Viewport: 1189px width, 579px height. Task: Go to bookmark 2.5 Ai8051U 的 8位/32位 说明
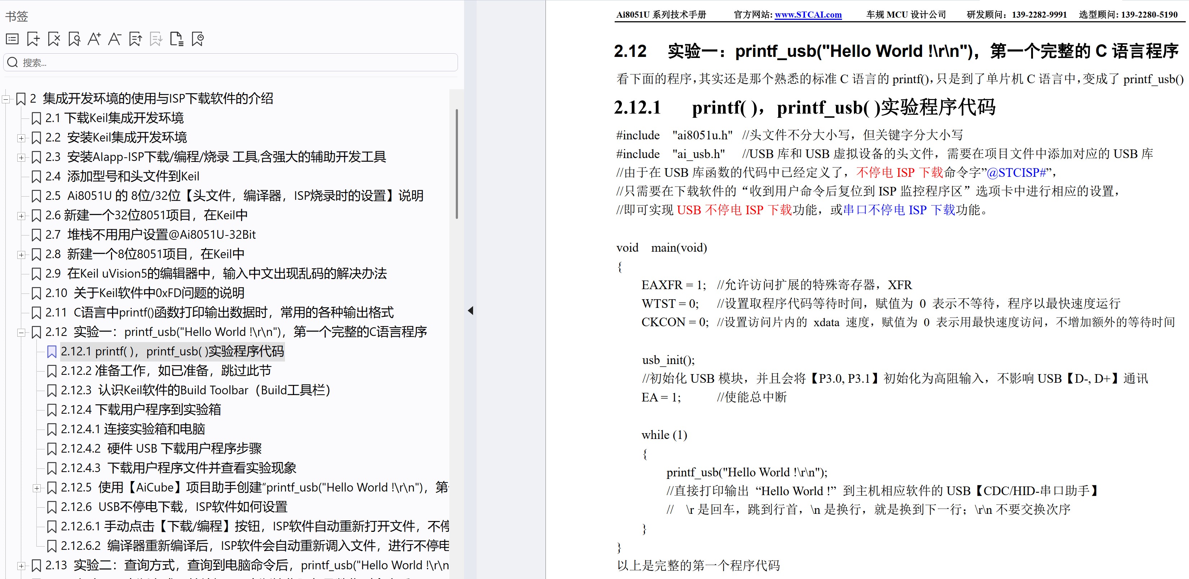pos(234,196)
